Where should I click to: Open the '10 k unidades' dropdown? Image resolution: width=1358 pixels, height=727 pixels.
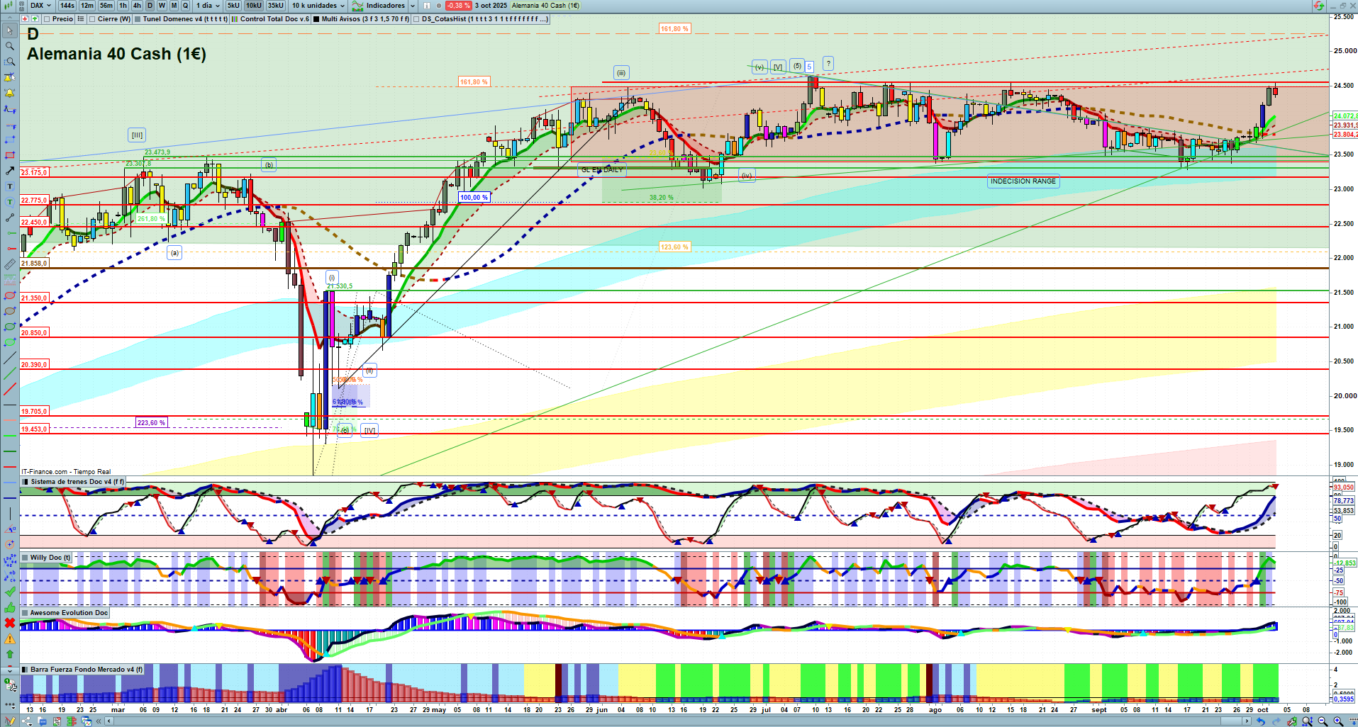point(318,6)
